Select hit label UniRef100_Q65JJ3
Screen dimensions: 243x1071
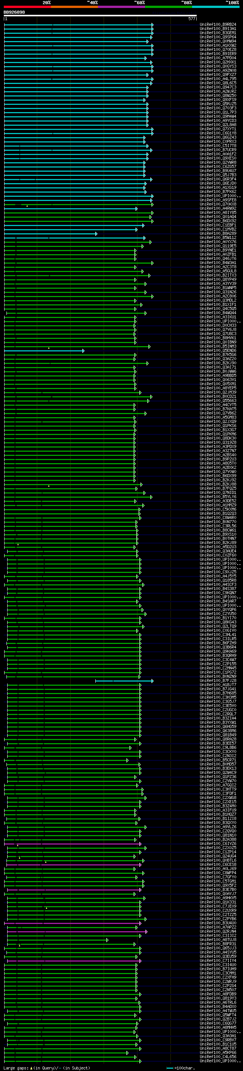(218, 948)
